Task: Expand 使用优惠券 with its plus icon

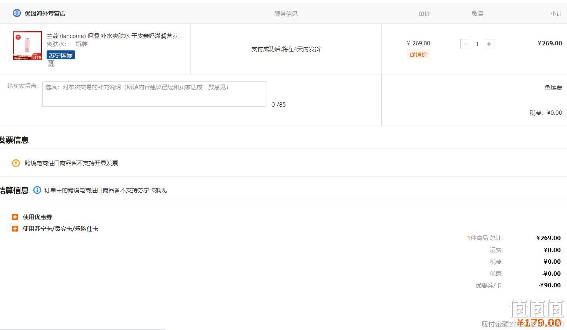Action: [15, 217]
